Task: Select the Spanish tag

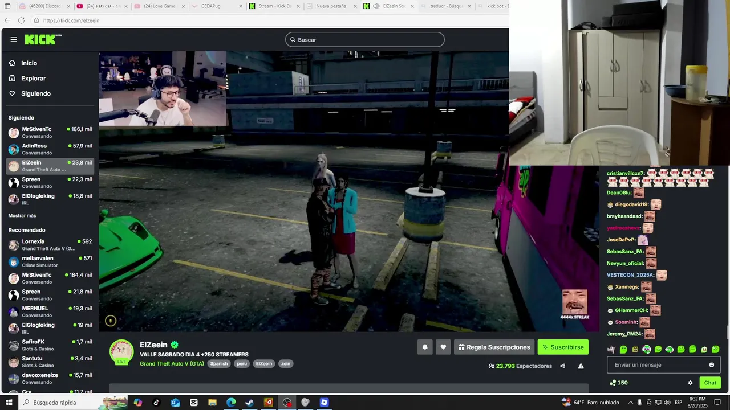Action: pyautogui.click(x=219, y=363)
